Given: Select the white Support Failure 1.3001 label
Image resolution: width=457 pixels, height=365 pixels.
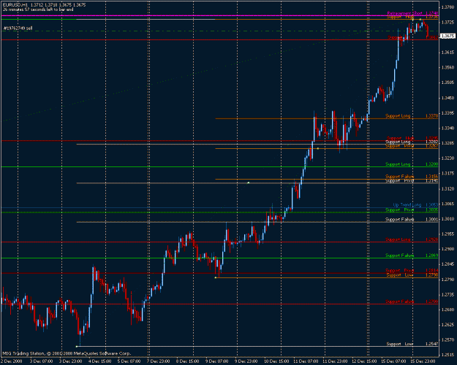Looking at the screenshot, I should (412, 219).
